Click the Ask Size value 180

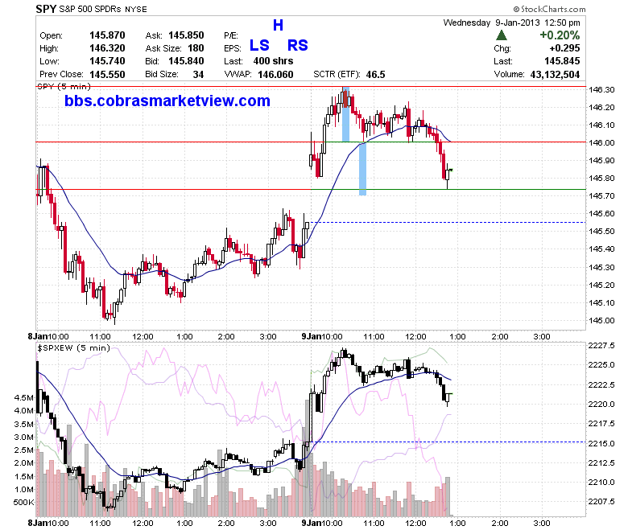196,48
